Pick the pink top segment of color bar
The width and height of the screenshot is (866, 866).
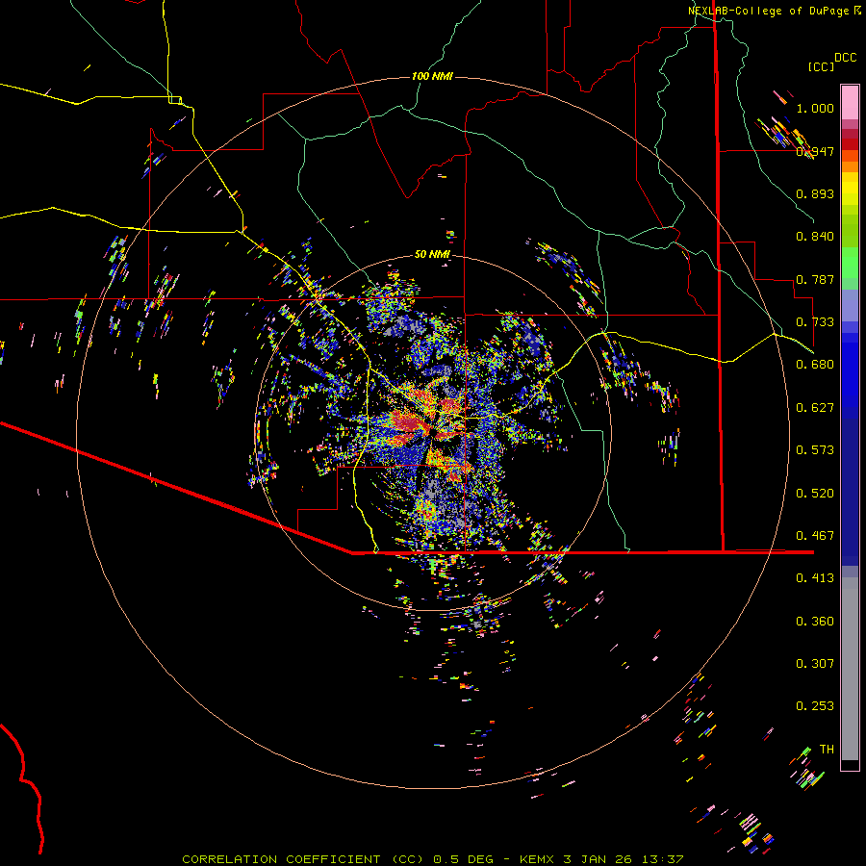coord(850,102)
